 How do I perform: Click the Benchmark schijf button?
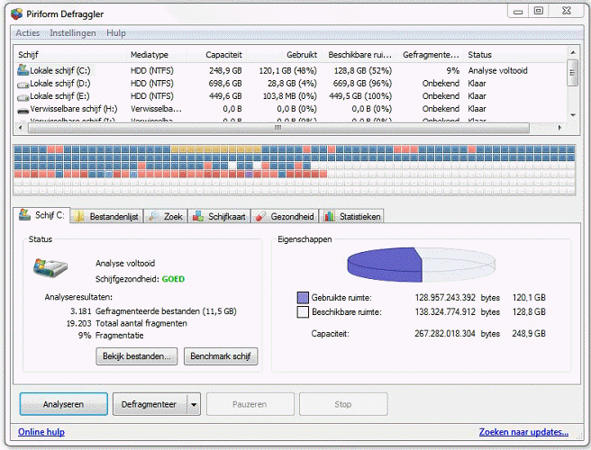[221, 356]
